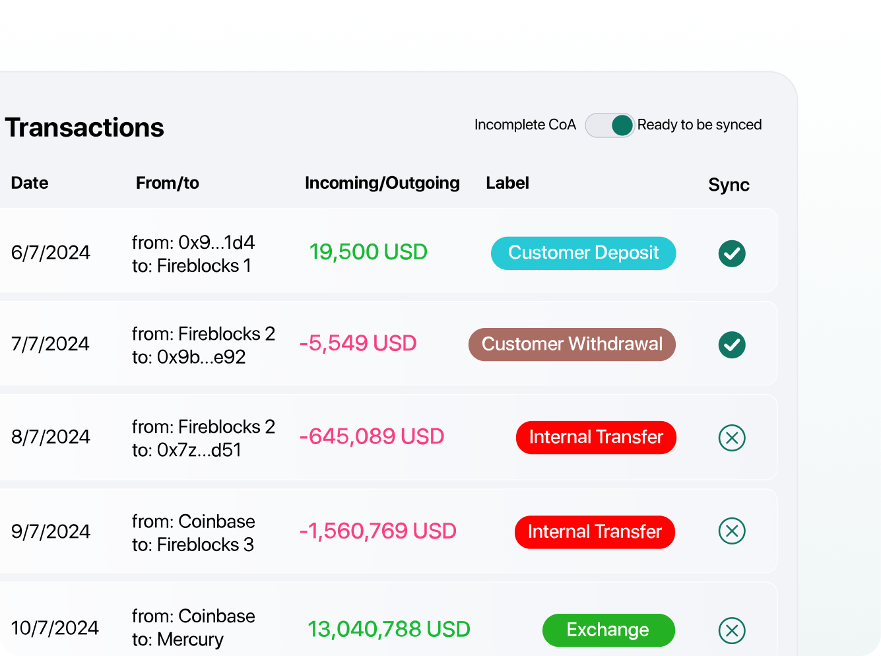The image size is (881, 656).
Task: Click the Sync column header
Action: [729, 185]
